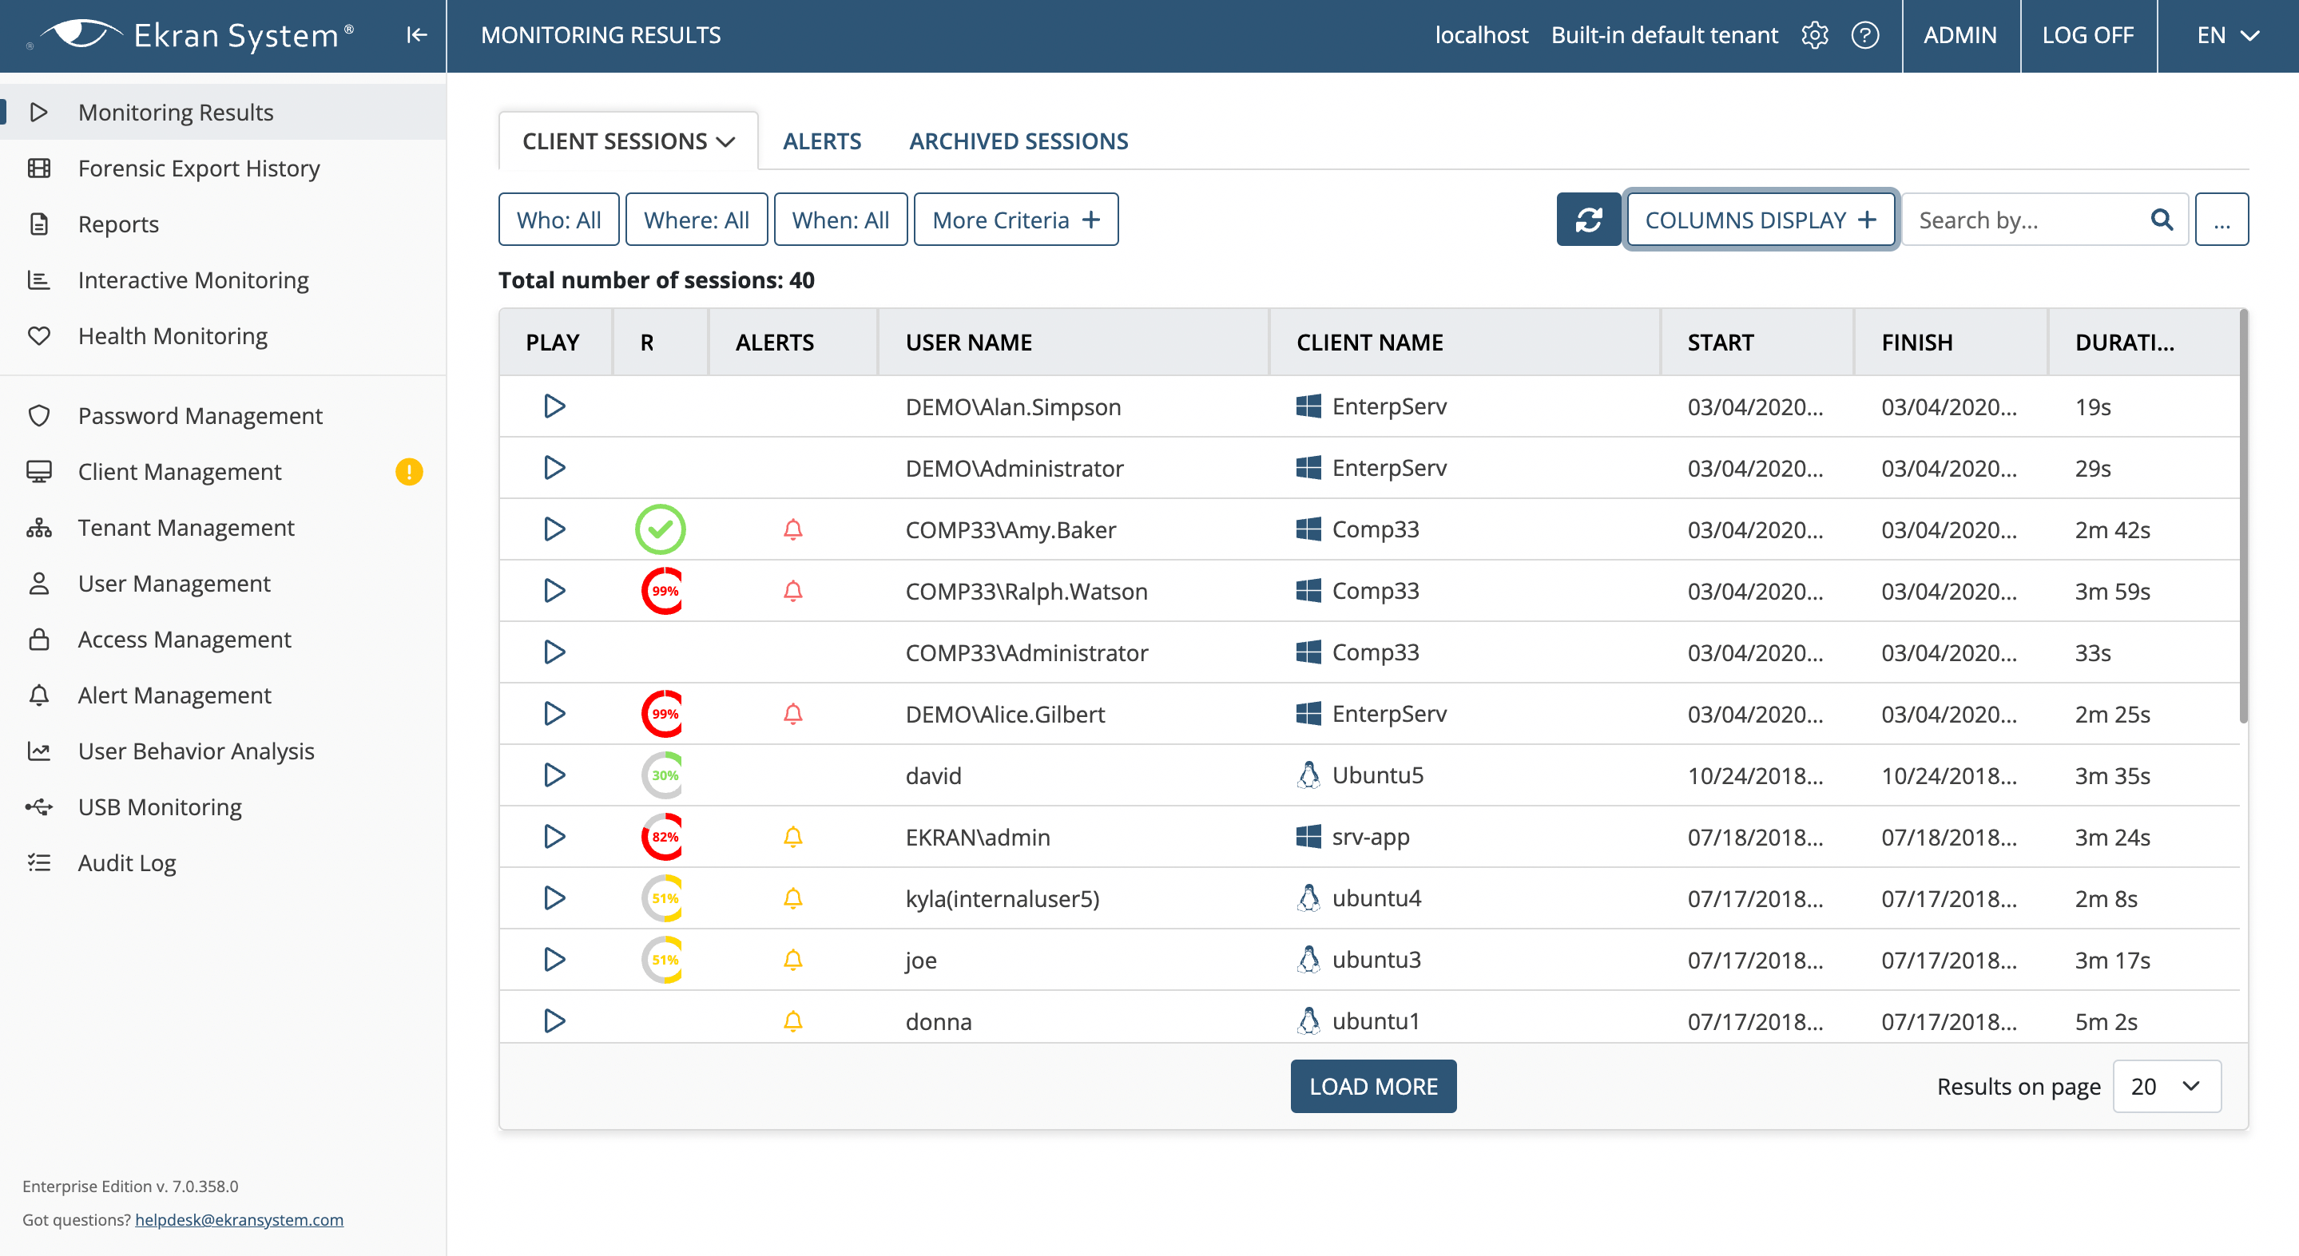Play the DEMO\Alan.Simpson session

coord(554,406)
